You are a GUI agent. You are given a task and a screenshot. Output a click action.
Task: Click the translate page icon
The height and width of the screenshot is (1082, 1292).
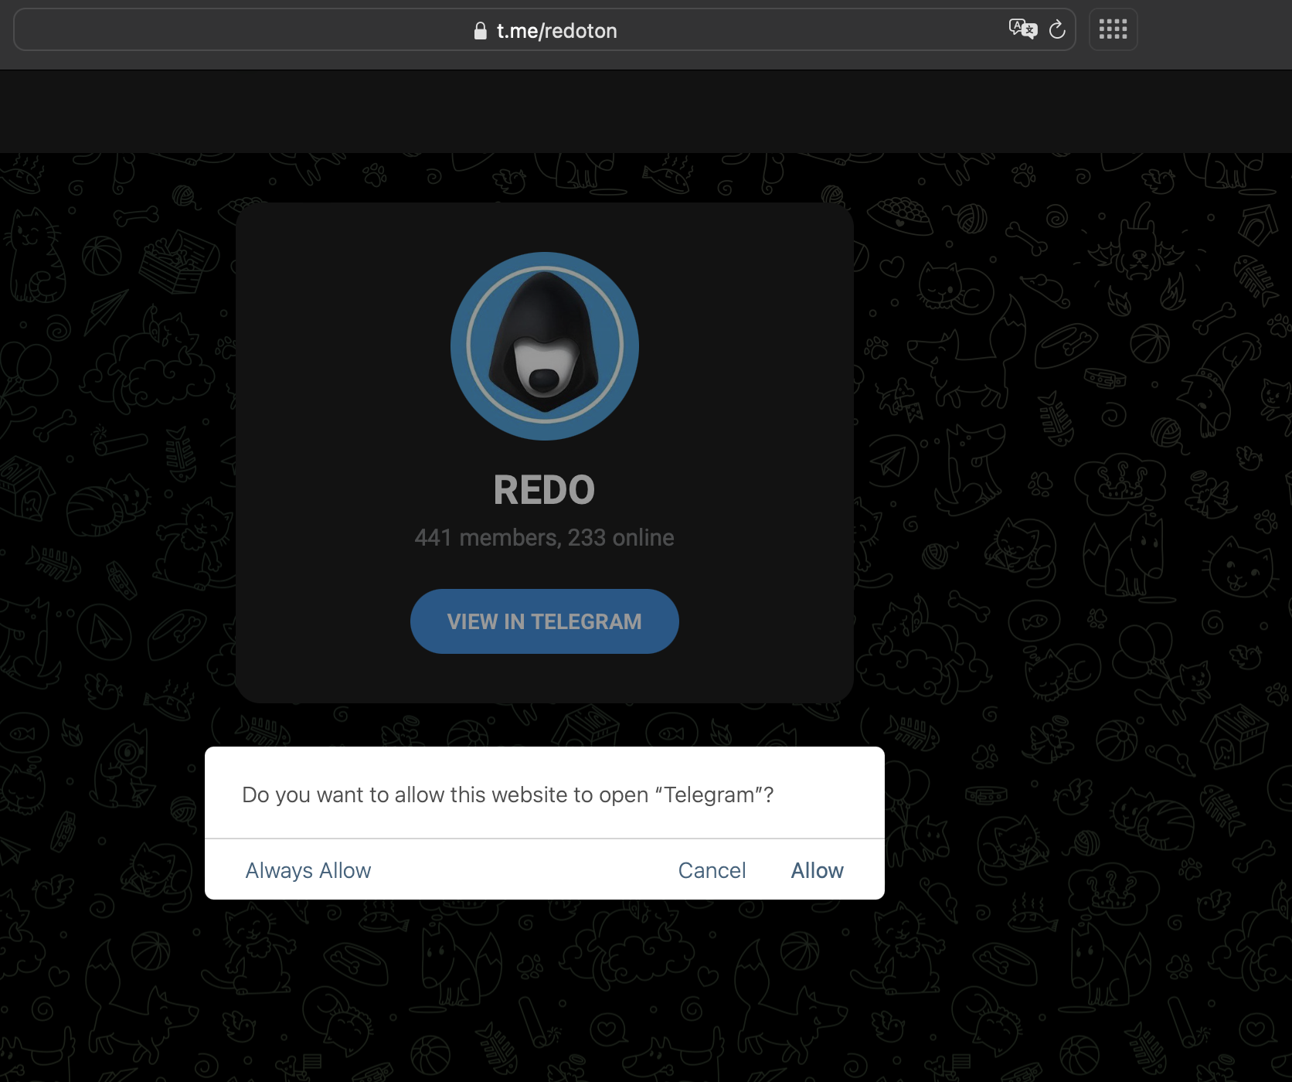click(1022, 30)
